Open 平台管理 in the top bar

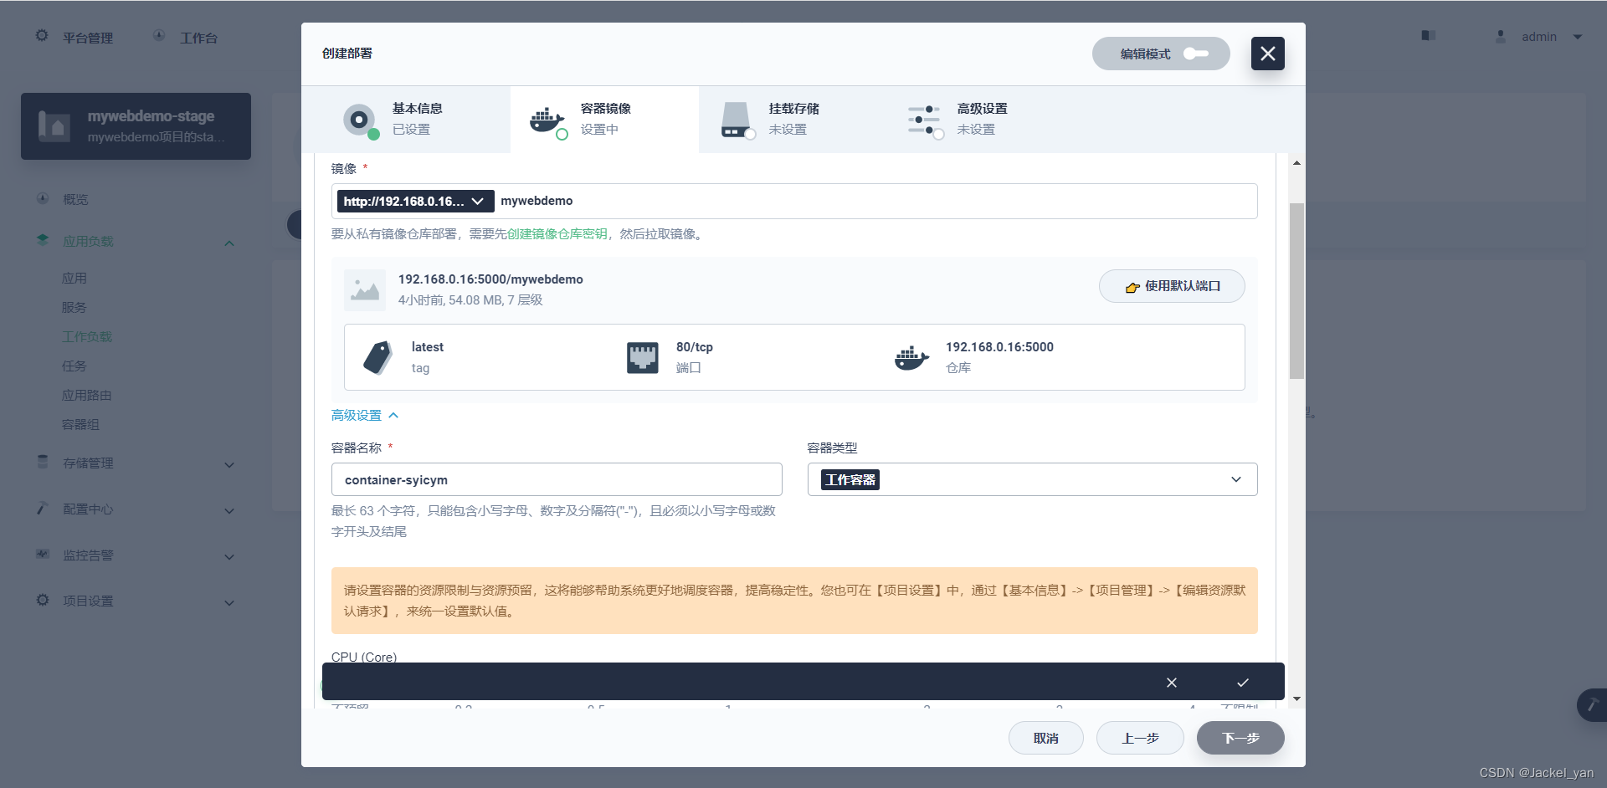tap(88, 38)
